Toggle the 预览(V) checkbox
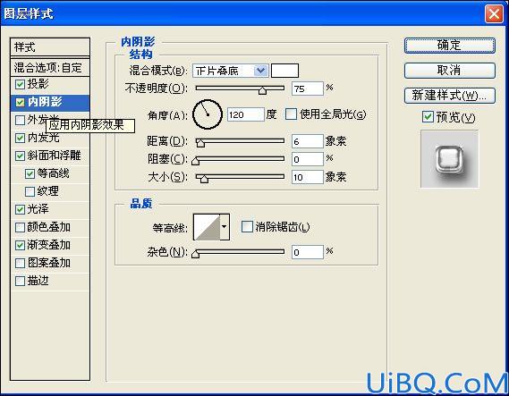Screen dimensions: 509x396 pyautogui.click(x=428, y=117)
